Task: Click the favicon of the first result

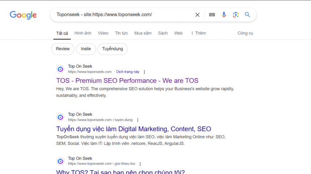Action: pos(61,69)
